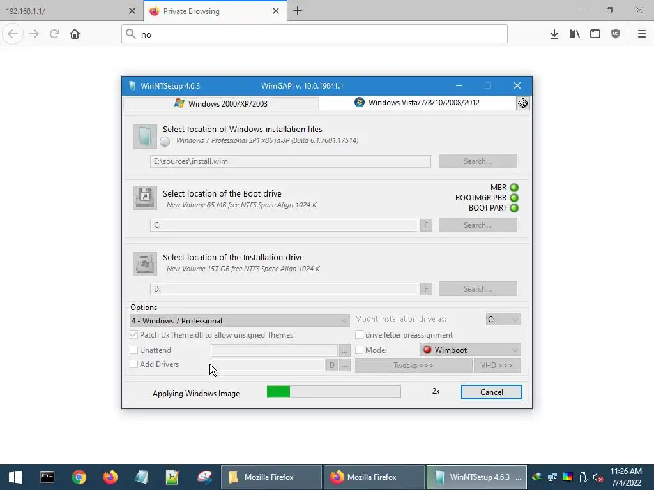Click the BOOTMGR PBR green status light
The height and width of the screenshot is (490, 654).
514,198
